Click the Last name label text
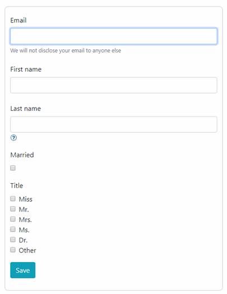Image resolution: width=227 pixels, height=294 pixels. click(x=26, y=109)
